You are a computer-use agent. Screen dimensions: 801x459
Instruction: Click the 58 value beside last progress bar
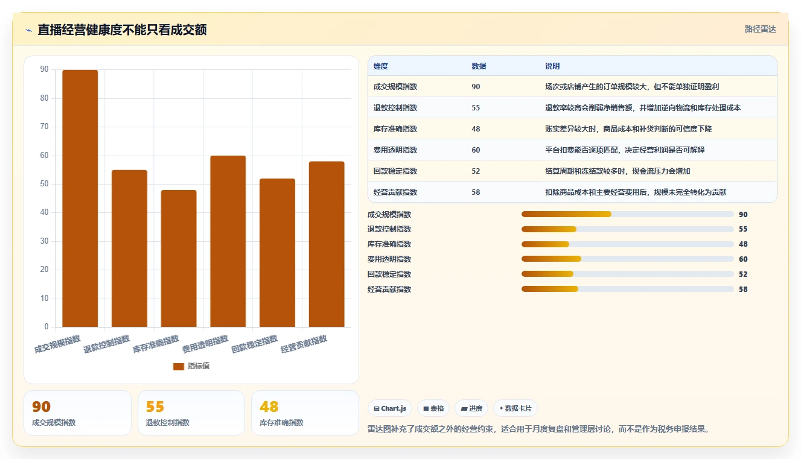pyautogui.click(x=743, y=290)
